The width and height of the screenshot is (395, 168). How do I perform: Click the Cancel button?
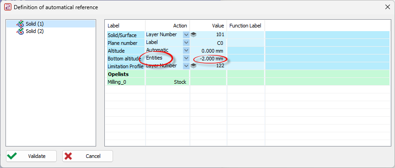(88, 156)
